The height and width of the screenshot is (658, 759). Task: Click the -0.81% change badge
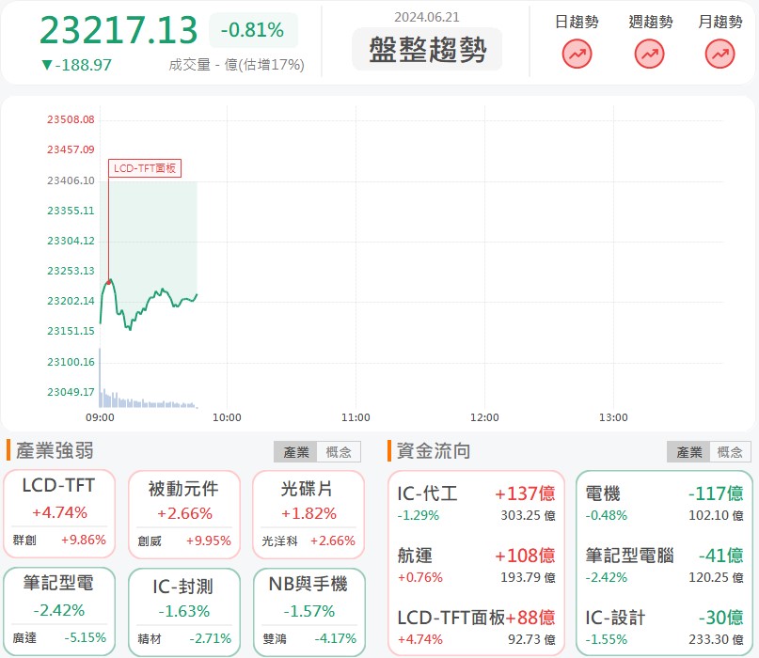[253, 30]
